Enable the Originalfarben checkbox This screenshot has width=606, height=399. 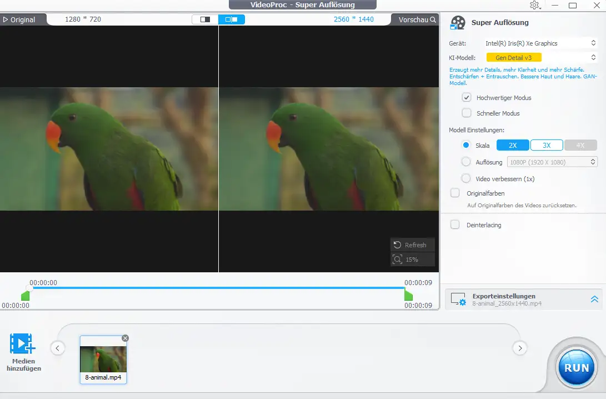click(455, 193)
